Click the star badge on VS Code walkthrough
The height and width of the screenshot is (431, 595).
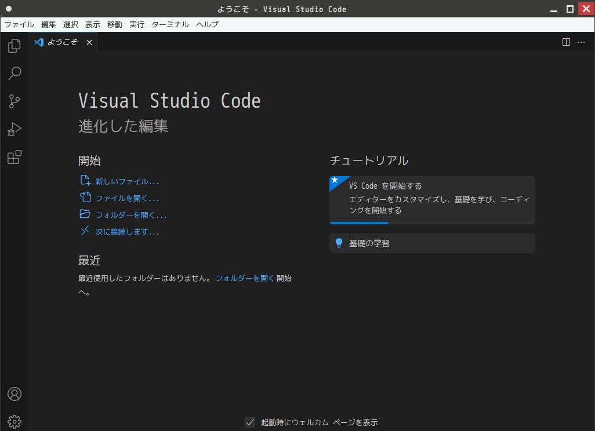335,181
